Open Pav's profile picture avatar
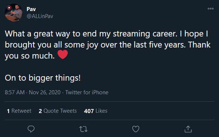219x137 pixels. coord(14,13)
